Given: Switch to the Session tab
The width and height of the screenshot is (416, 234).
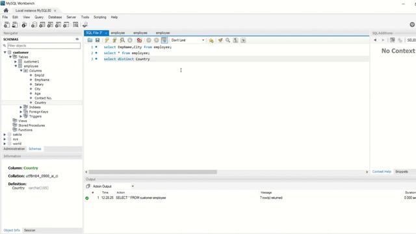Looking at the screenshot, I should coord(30,230).
